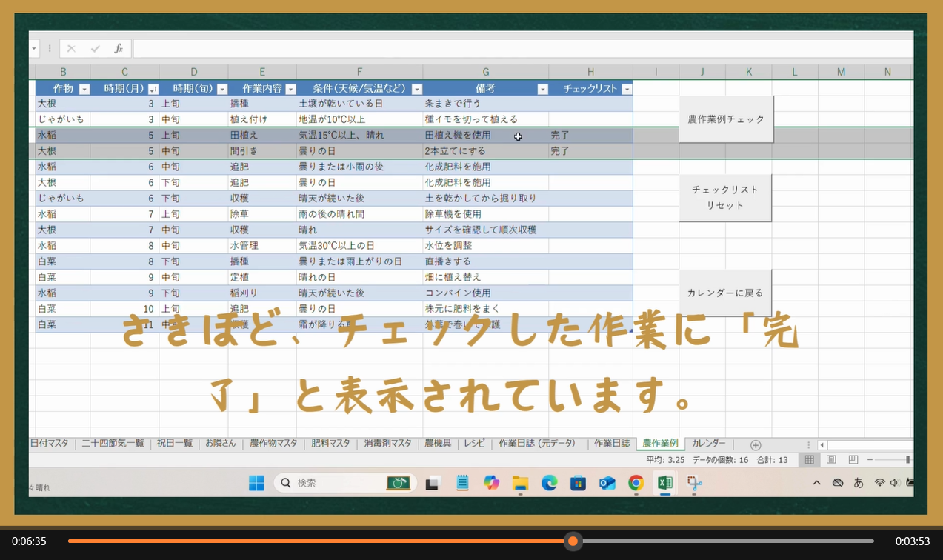Open the Windows Start menu
The width and height of the screenshot is (943, 560).
click(x=256, y=483)
